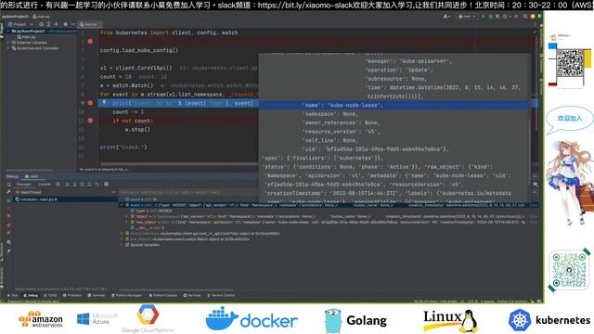Image resolution: width=594 pixels, height=334 pixels.
Task: Hide the Project panel with minus icon
Action: point(72,24)
